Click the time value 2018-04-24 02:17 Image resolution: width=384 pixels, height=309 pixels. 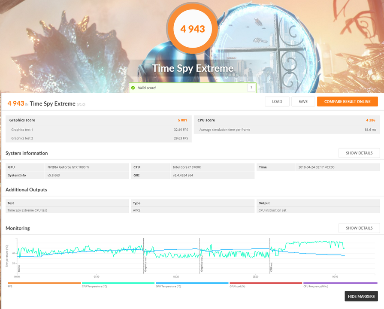click(x=316, y=167)
